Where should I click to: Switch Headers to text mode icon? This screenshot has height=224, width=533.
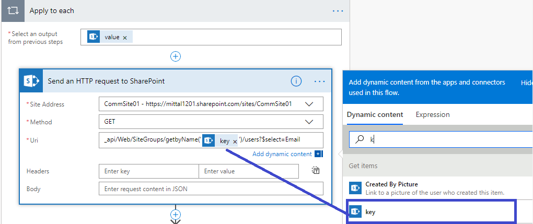(316, 170)
